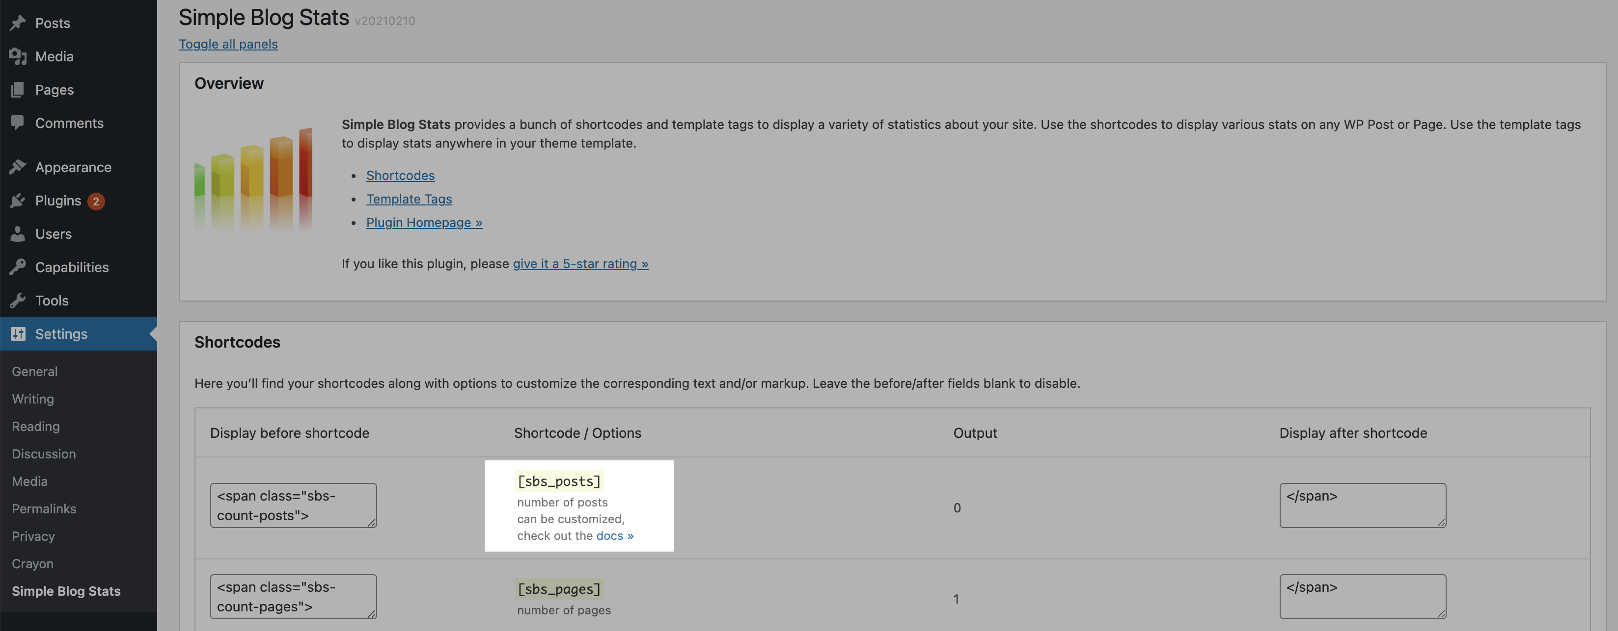Click the Media icon in the sidebar

(x=18, y=56)
